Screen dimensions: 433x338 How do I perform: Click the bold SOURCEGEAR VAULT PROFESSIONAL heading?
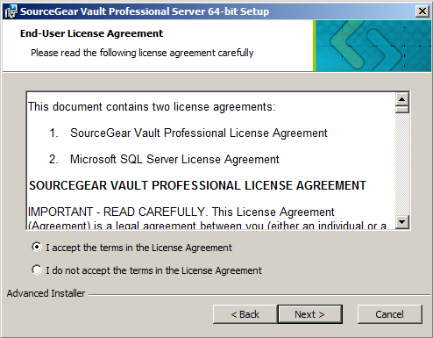(197, 185)
